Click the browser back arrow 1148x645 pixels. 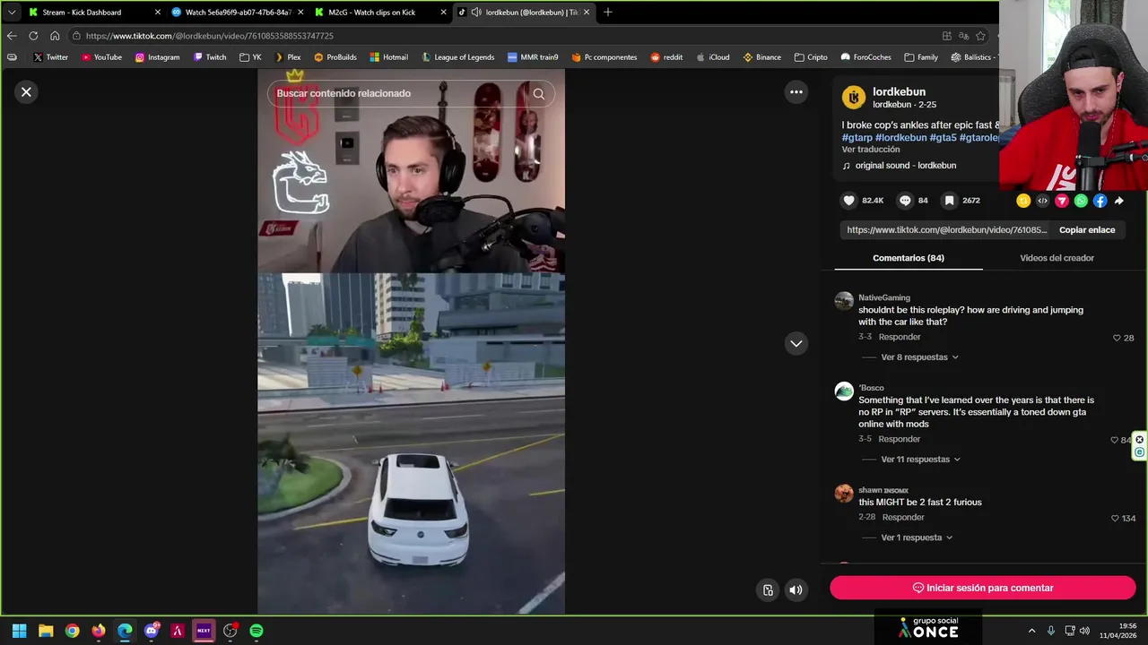click(12, 36)
